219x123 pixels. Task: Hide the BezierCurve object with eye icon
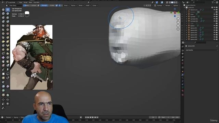click(215, 10)
